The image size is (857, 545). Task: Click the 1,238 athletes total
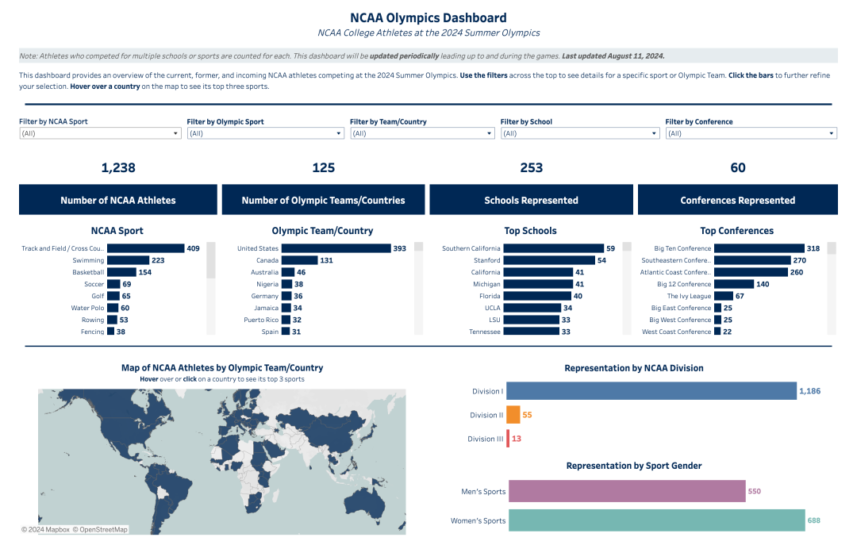118,168
